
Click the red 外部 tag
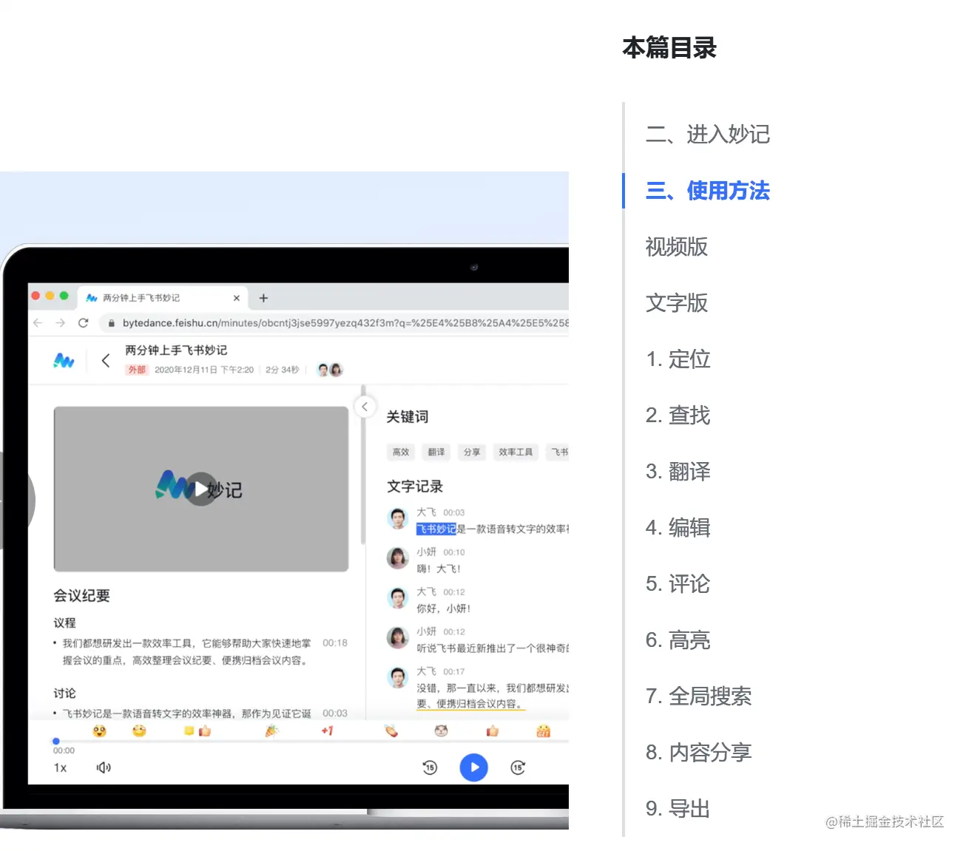137,370
